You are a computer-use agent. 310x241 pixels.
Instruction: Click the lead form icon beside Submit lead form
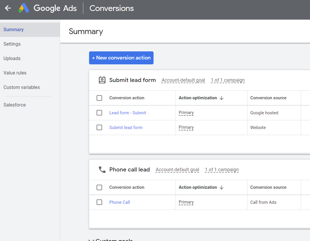point(102,80)
